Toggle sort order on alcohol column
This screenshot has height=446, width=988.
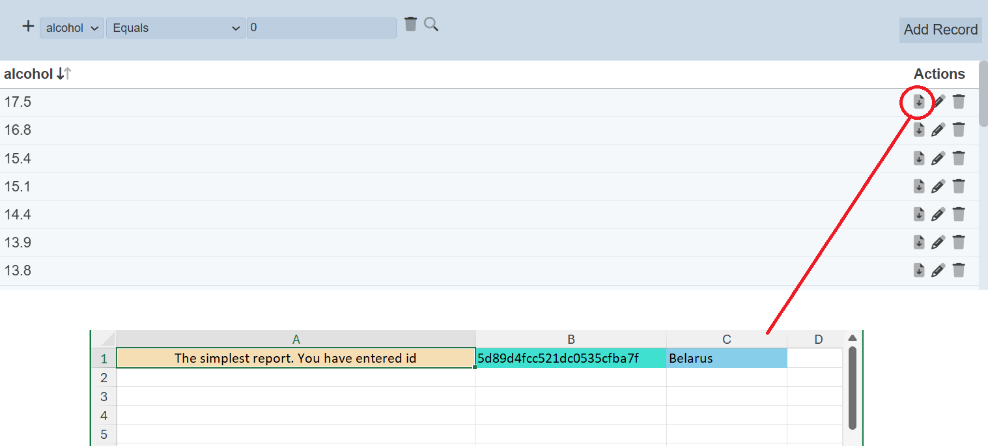[63, 74]
